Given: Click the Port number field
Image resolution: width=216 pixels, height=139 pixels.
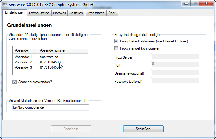Looking at the screenshot, I should pyautogui.click(x=175, y=64).
